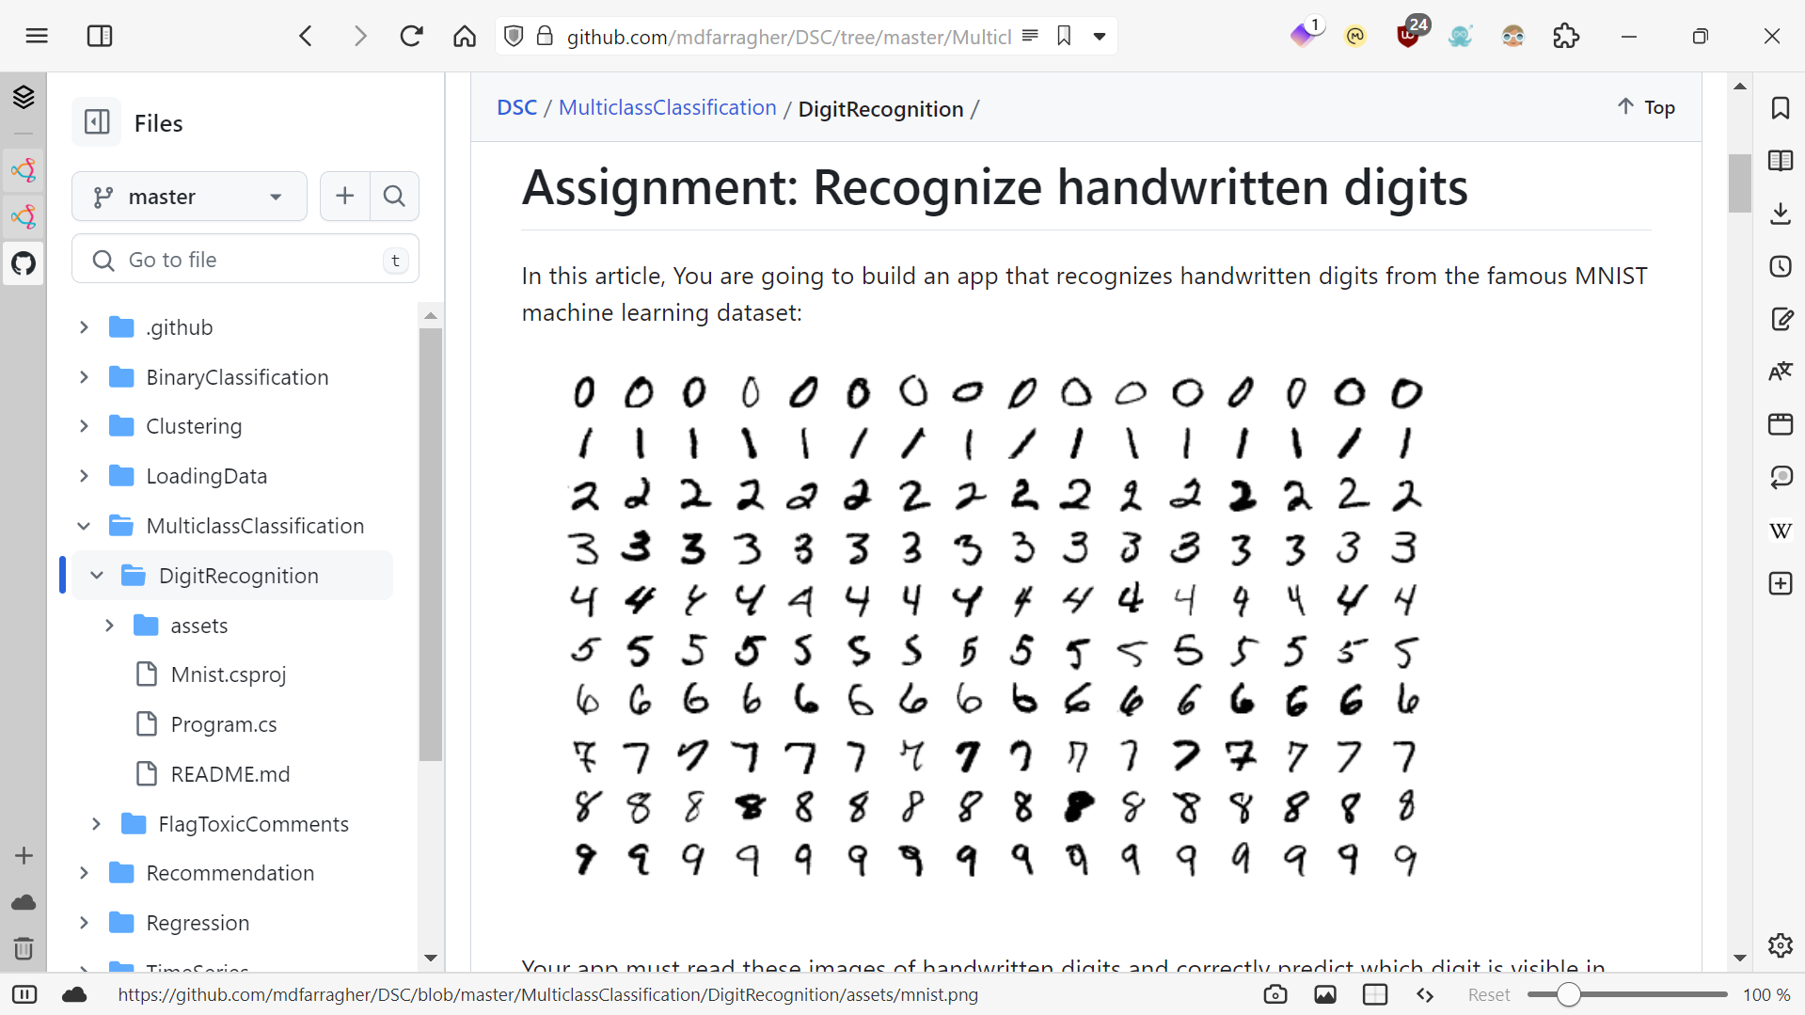Screen dimensions: 1805x1015
Task: Click the search files magnifier icon
Action: point(394,196)
